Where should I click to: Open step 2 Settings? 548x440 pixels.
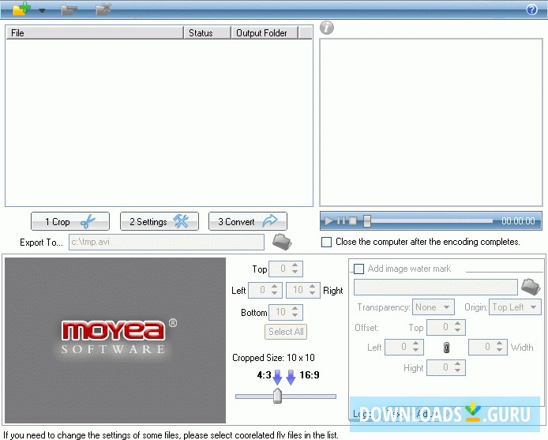tap(160, 221)
